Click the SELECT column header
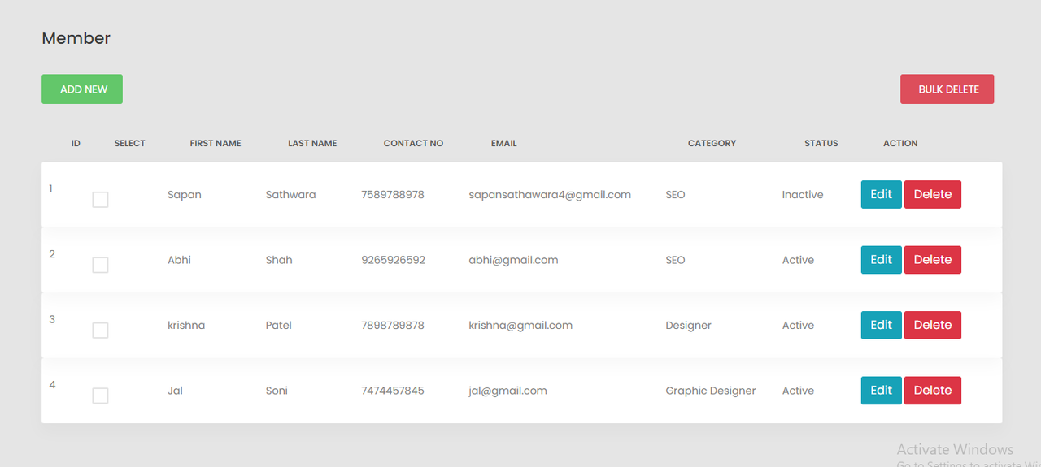Viewport: 1041px width, 467px height. [x=129, y=143]
